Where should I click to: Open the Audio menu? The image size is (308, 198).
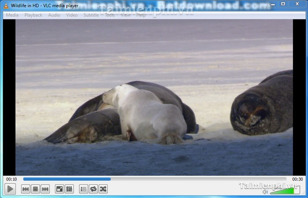pyautogui.click(x=54, y=15)
